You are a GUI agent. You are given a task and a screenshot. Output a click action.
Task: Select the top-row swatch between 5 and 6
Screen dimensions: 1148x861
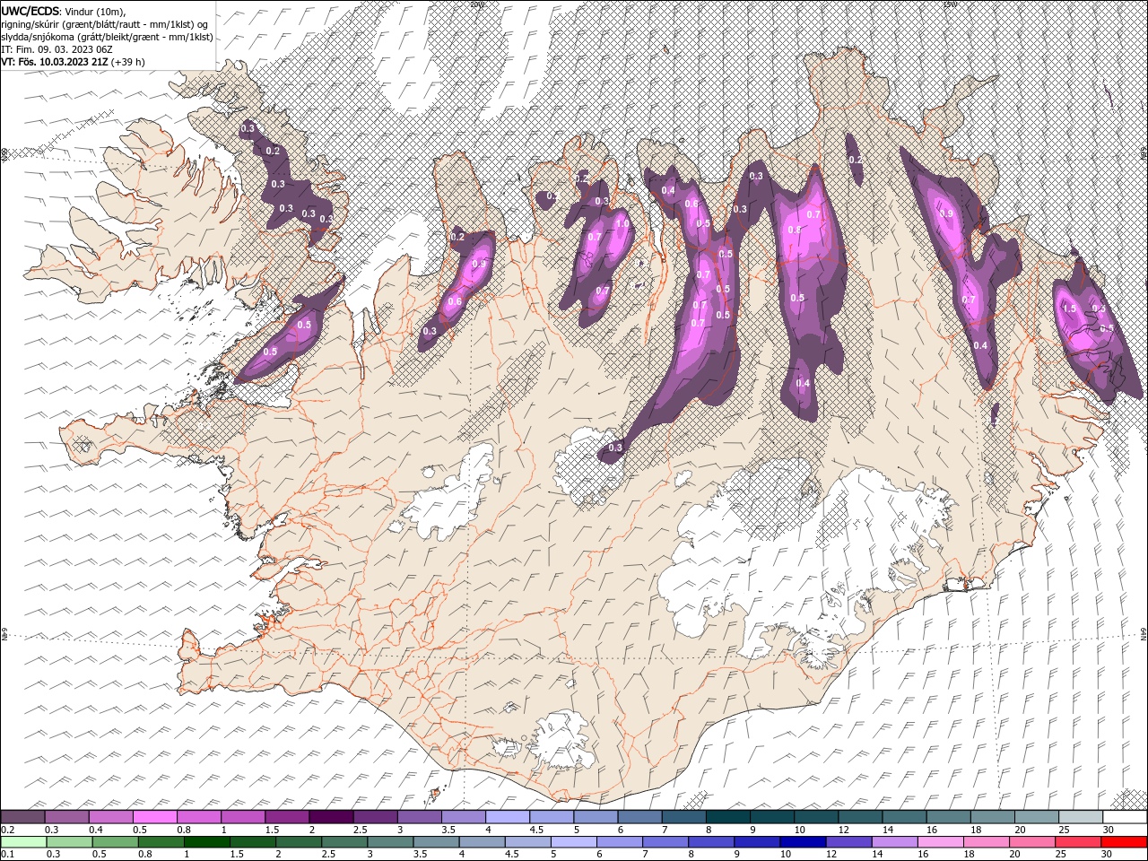click(x=595, y=817)
